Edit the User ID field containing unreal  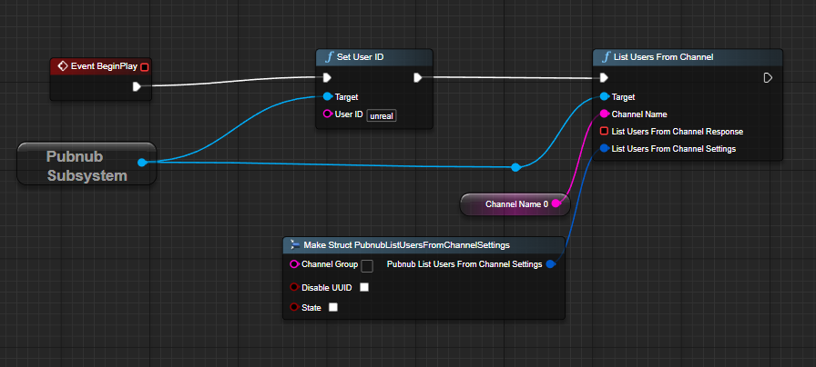click(382, 115)
